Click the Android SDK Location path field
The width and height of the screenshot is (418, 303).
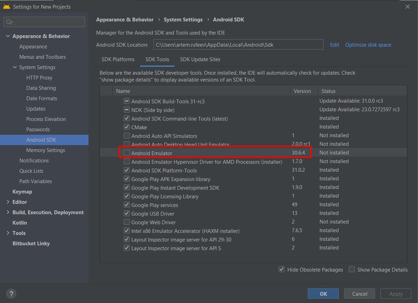point(238,45)
